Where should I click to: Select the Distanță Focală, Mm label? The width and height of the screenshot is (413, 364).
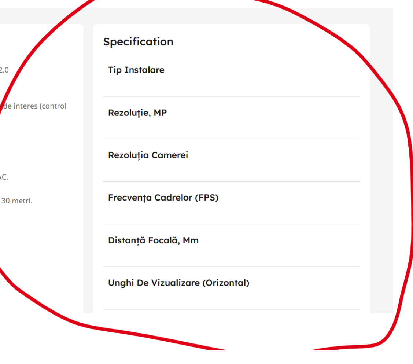(x=153, y=240)
